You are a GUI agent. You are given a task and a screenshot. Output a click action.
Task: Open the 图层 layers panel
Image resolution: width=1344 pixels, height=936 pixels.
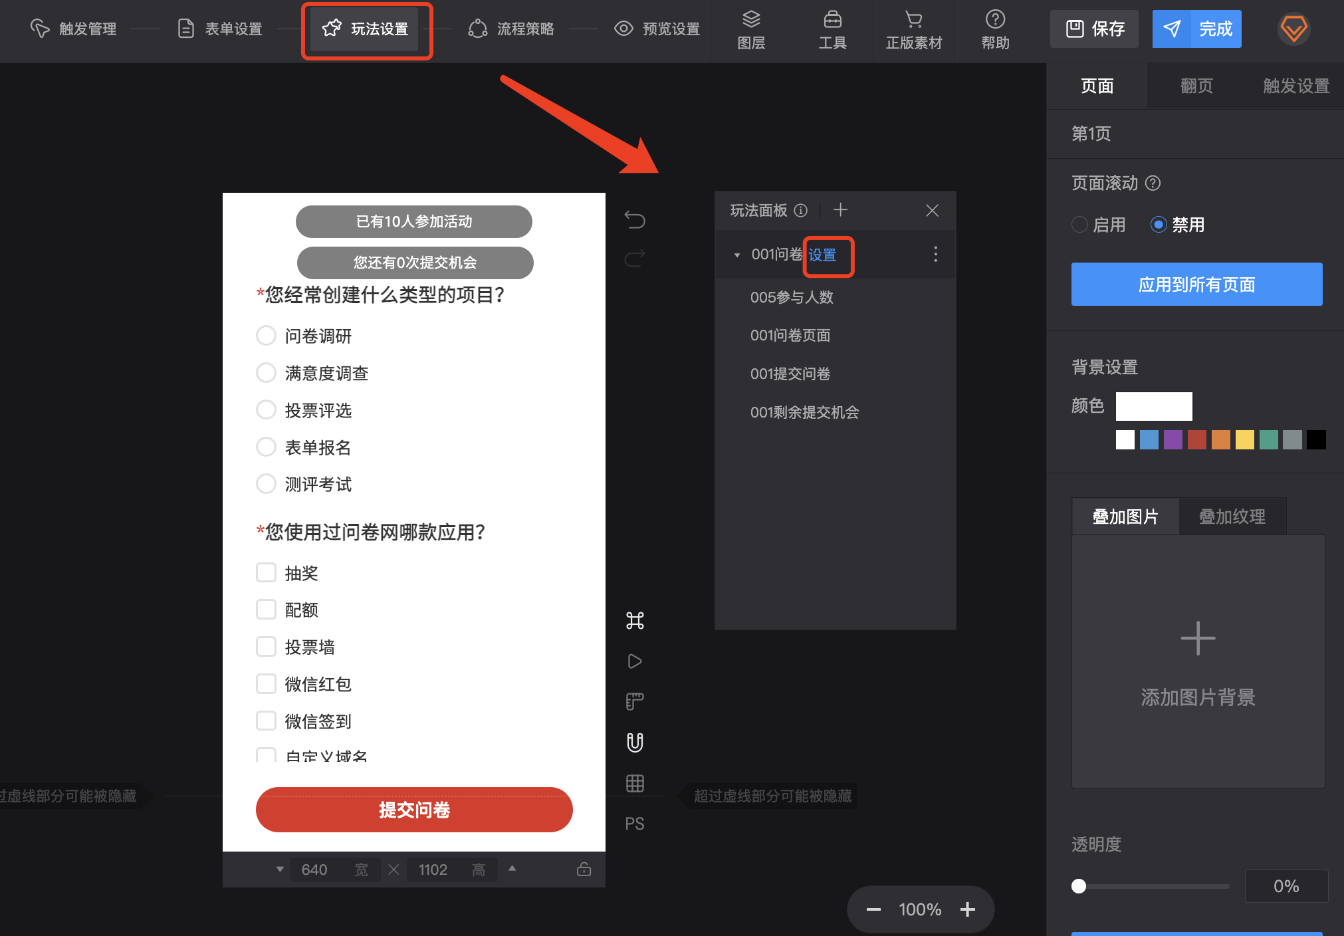click(751, 31)
